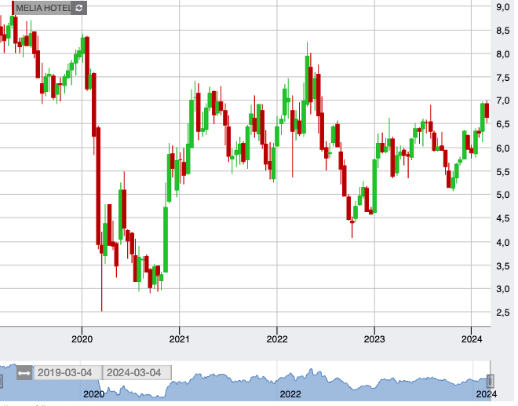Click the tall green November 2020 candle
This screenshot has height=406, width=518.
point(166,240)
